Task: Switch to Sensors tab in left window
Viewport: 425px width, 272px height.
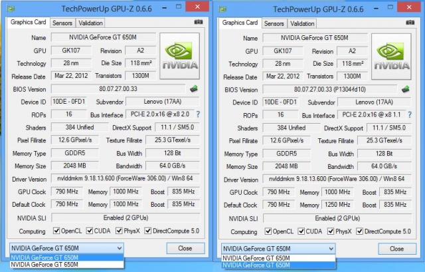Action: pos(62,23)
